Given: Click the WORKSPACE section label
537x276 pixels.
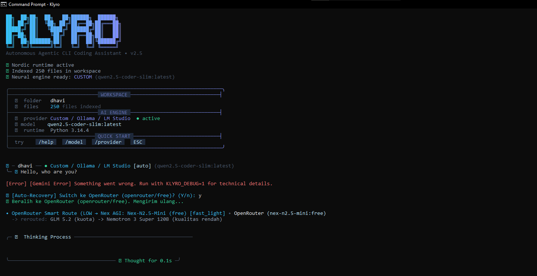Looking at the screenshot, I should pos(114,95).
